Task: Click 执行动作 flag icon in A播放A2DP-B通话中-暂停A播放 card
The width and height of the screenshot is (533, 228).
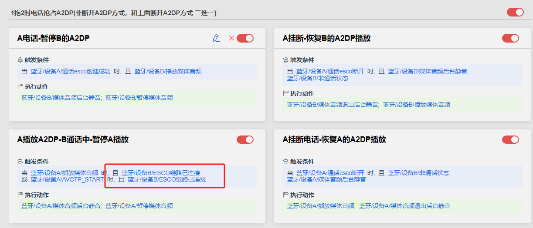Action: click(20, 195)
